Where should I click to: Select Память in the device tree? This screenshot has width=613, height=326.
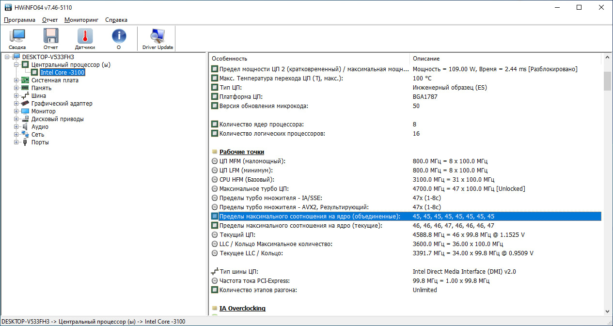[41, 88]
